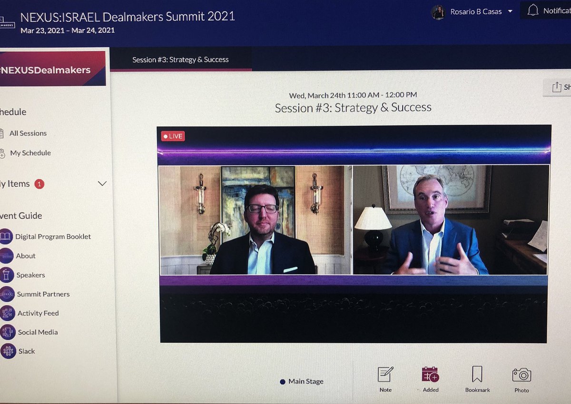Viewport: 571px width, 404px height.
Task: Click the Activity Feed icon
Action: tap(7, 313)
